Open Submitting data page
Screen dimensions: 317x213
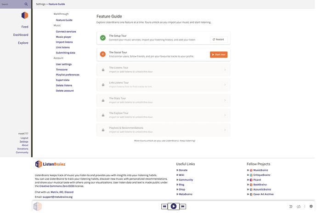[66, 52]
